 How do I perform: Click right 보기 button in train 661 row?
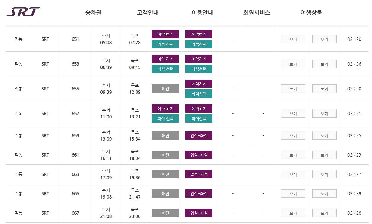[x=324, y=155]
